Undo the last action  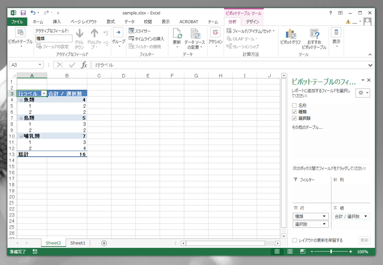(33, 12)
